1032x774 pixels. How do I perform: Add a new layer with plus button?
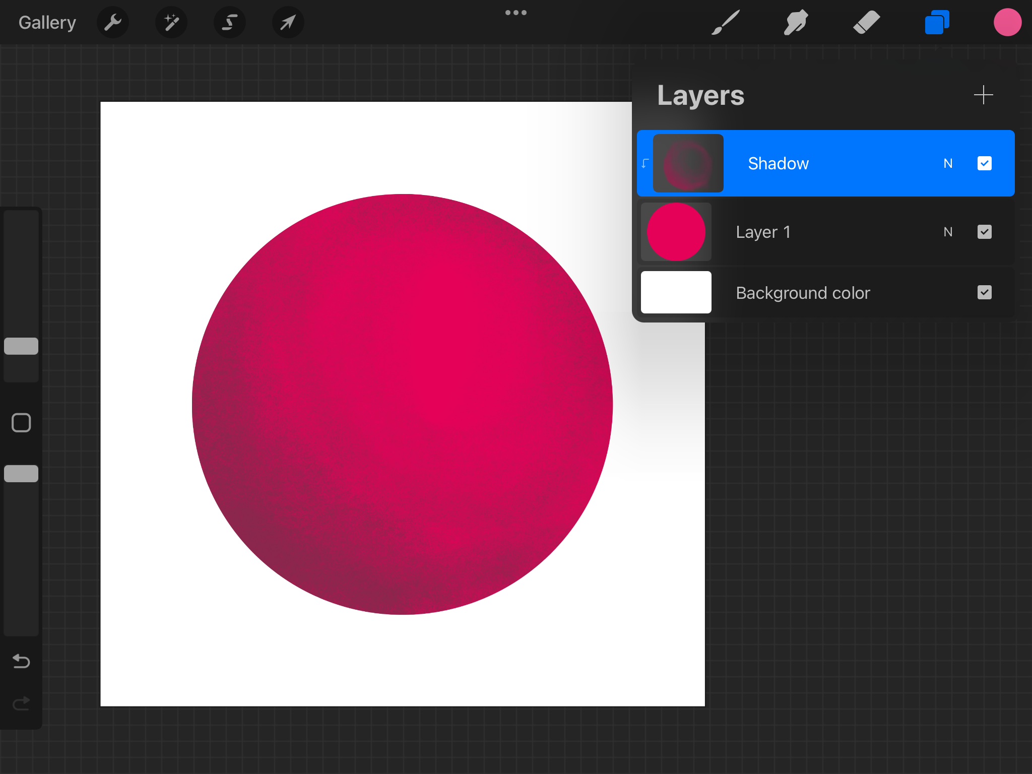click(x=983, y=95)
